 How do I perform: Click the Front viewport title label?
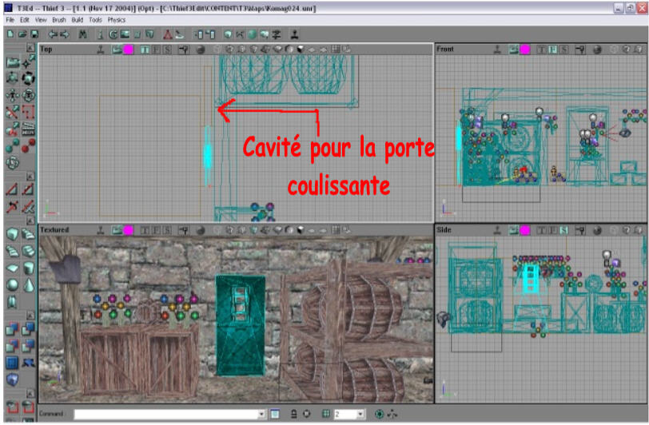(x=445, y=50)
